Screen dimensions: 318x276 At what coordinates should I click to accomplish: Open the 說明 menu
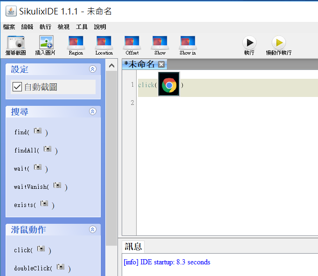(100, 27)
